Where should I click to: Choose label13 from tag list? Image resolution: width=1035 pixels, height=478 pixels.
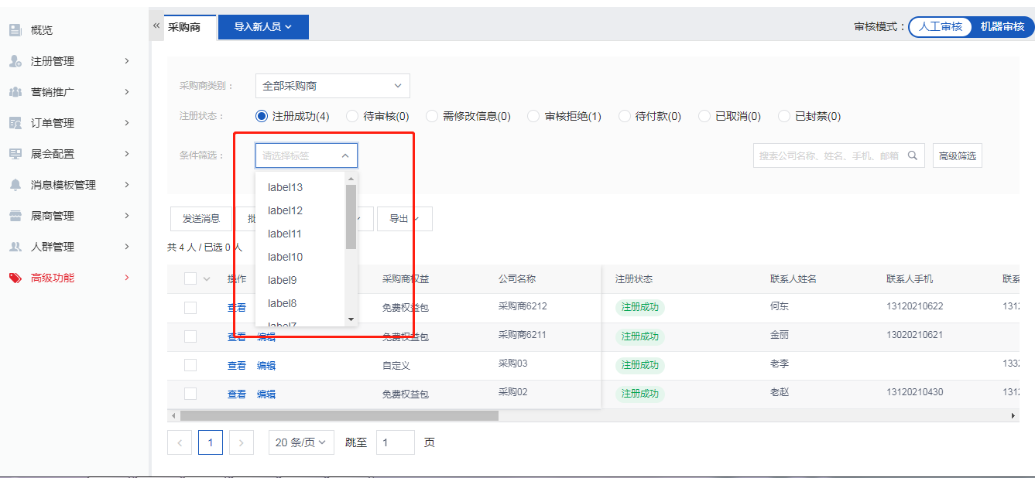point(300,187)
